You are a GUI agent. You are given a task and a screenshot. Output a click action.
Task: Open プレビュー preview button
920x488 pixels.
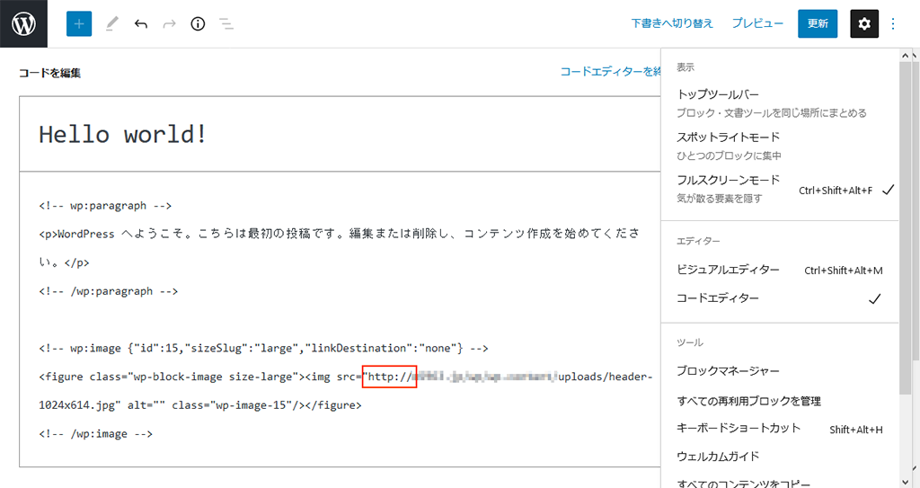point(757,23)
